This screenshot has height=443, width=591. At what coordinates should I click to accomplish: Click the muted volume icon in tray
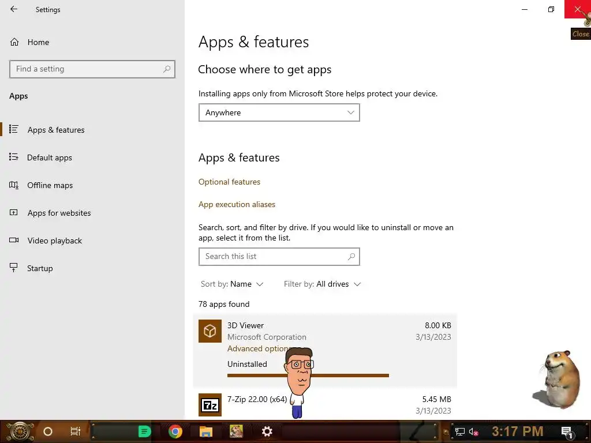coord(473,432)
